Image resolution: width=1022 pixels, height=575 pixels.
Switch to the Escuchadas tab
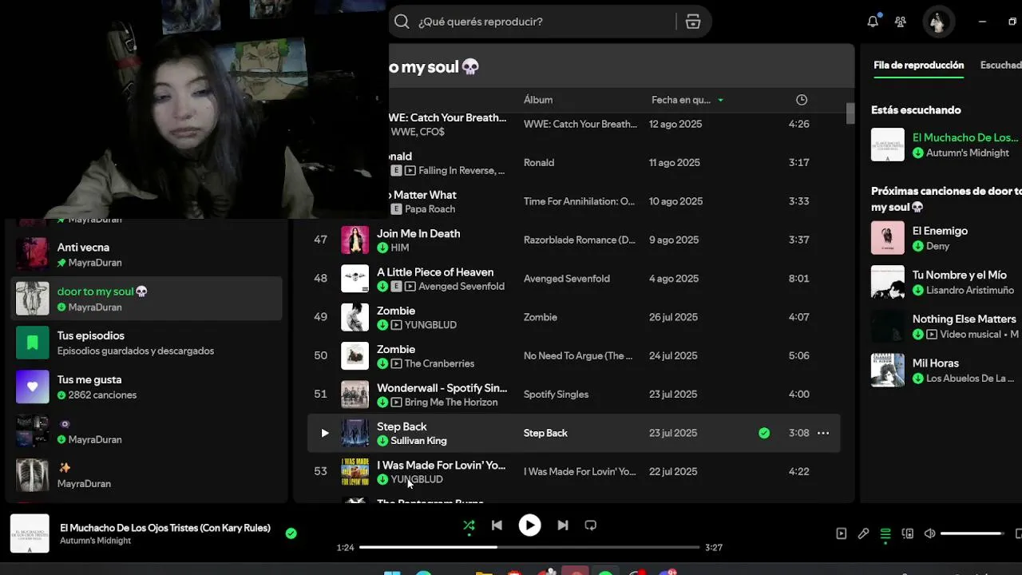[1000, 65]
